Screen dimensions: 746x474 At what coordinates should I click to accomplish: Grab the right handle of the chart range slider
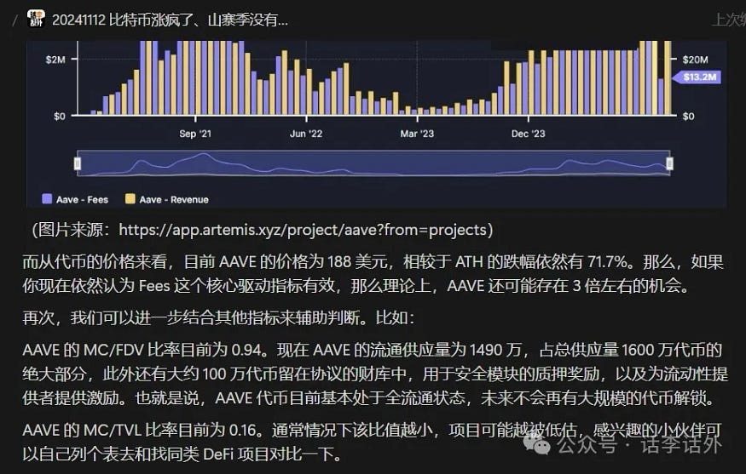(x=669, y=163)
